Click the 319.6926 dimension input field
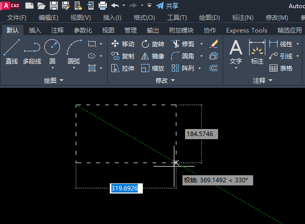This screenshot has height=224, width=305. point(126,188)
